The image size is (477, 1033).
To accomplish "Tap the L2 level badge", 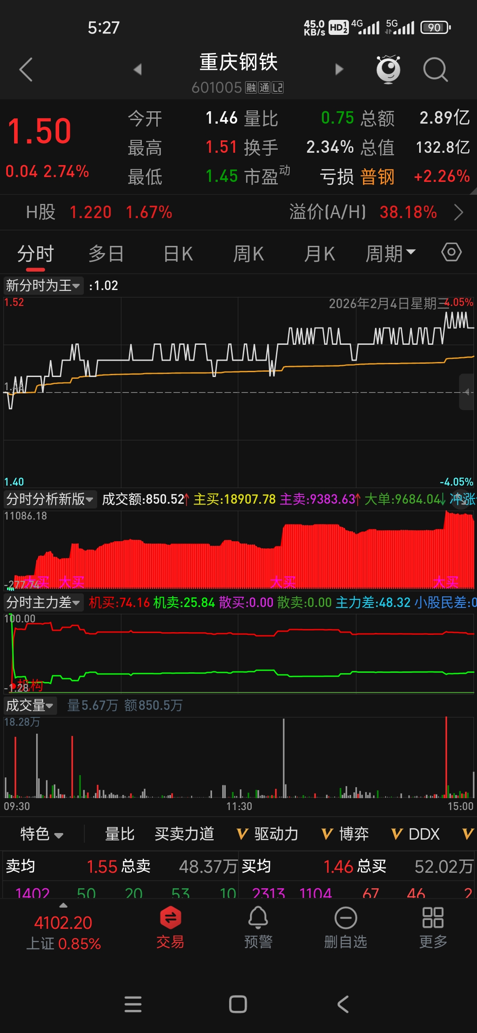I will (x=277, y=87).
